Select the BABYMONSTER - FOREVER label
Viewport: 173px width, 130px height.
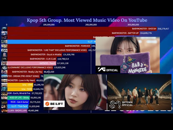(77, 46)
